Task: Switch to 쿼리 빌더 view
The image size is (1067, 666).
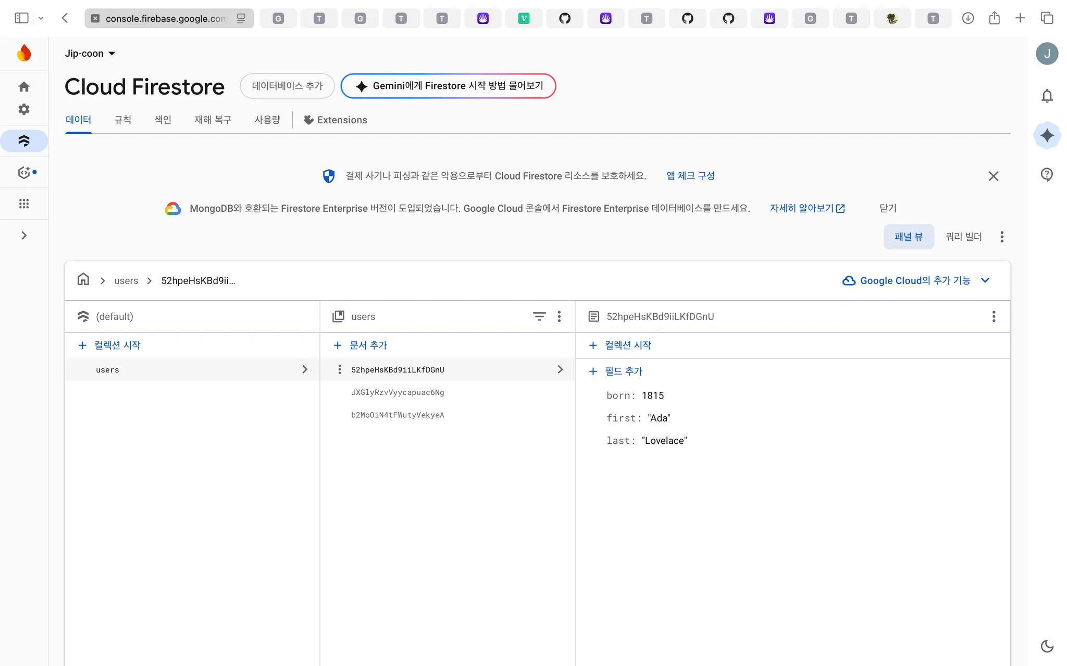Action: [x=963, y=237]
